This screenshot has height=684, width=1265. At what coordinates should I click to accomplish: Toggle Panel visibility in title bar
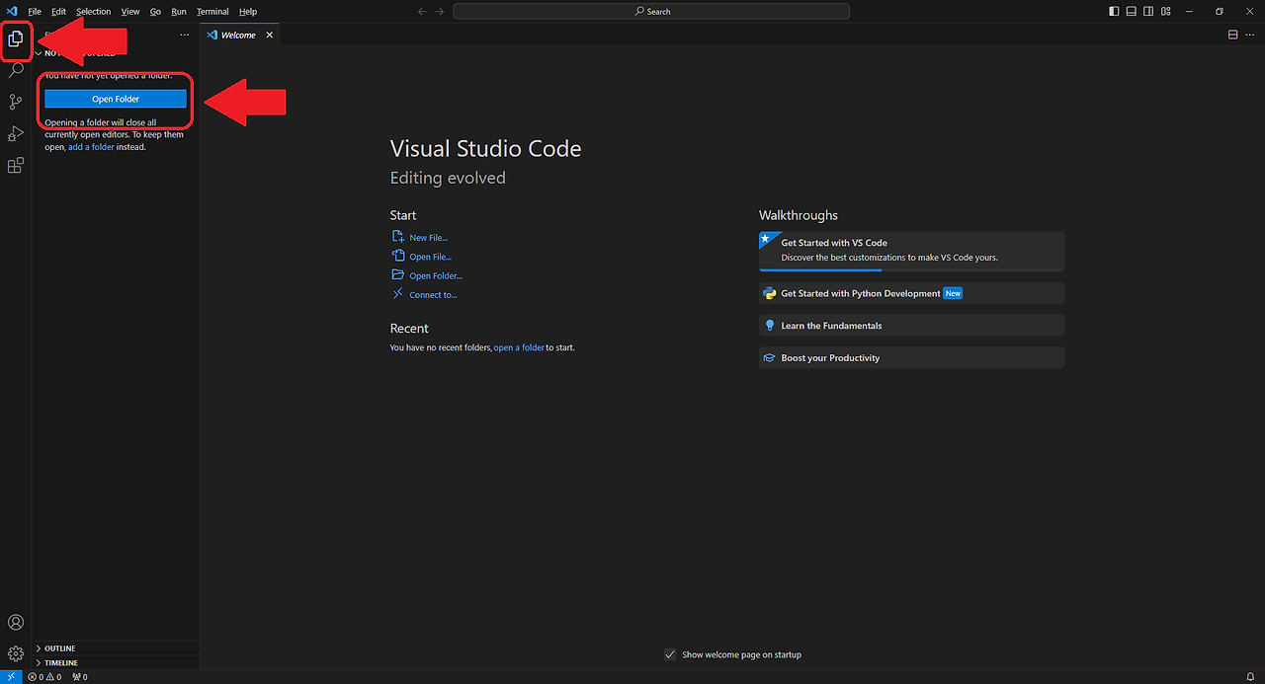[1131, 11]
